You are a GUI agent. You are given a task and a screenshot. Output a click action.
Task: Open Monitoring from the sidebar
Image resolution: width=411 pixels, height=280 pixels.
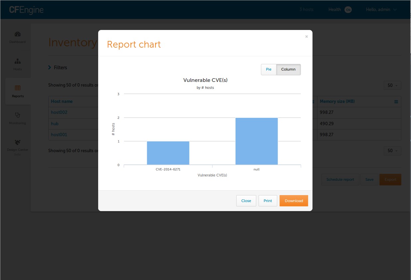17,118
